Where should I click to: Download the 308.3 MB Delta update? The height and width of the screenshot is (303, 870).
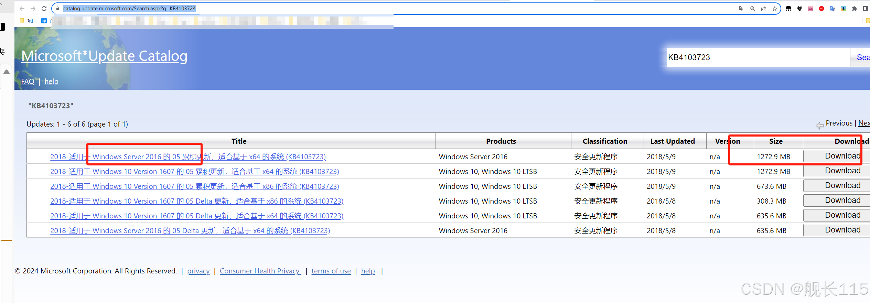point(837,201)
